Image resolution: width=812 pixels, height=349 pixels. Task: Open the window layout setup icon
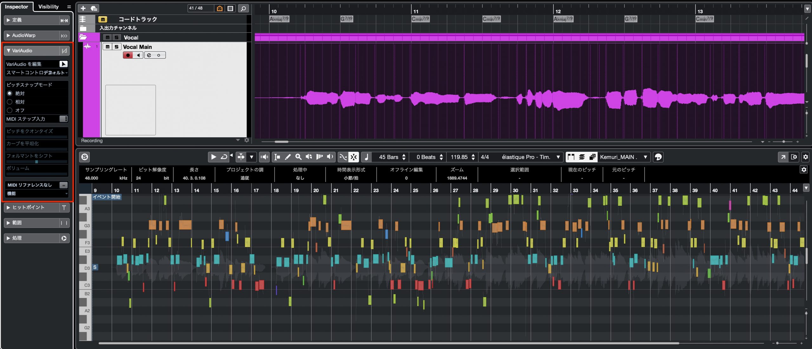(794, 157)
